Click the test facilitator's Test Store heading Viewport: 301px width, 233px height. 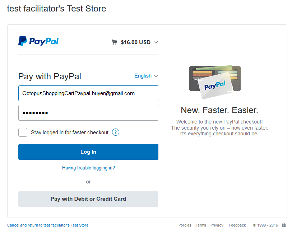[56, 9]
